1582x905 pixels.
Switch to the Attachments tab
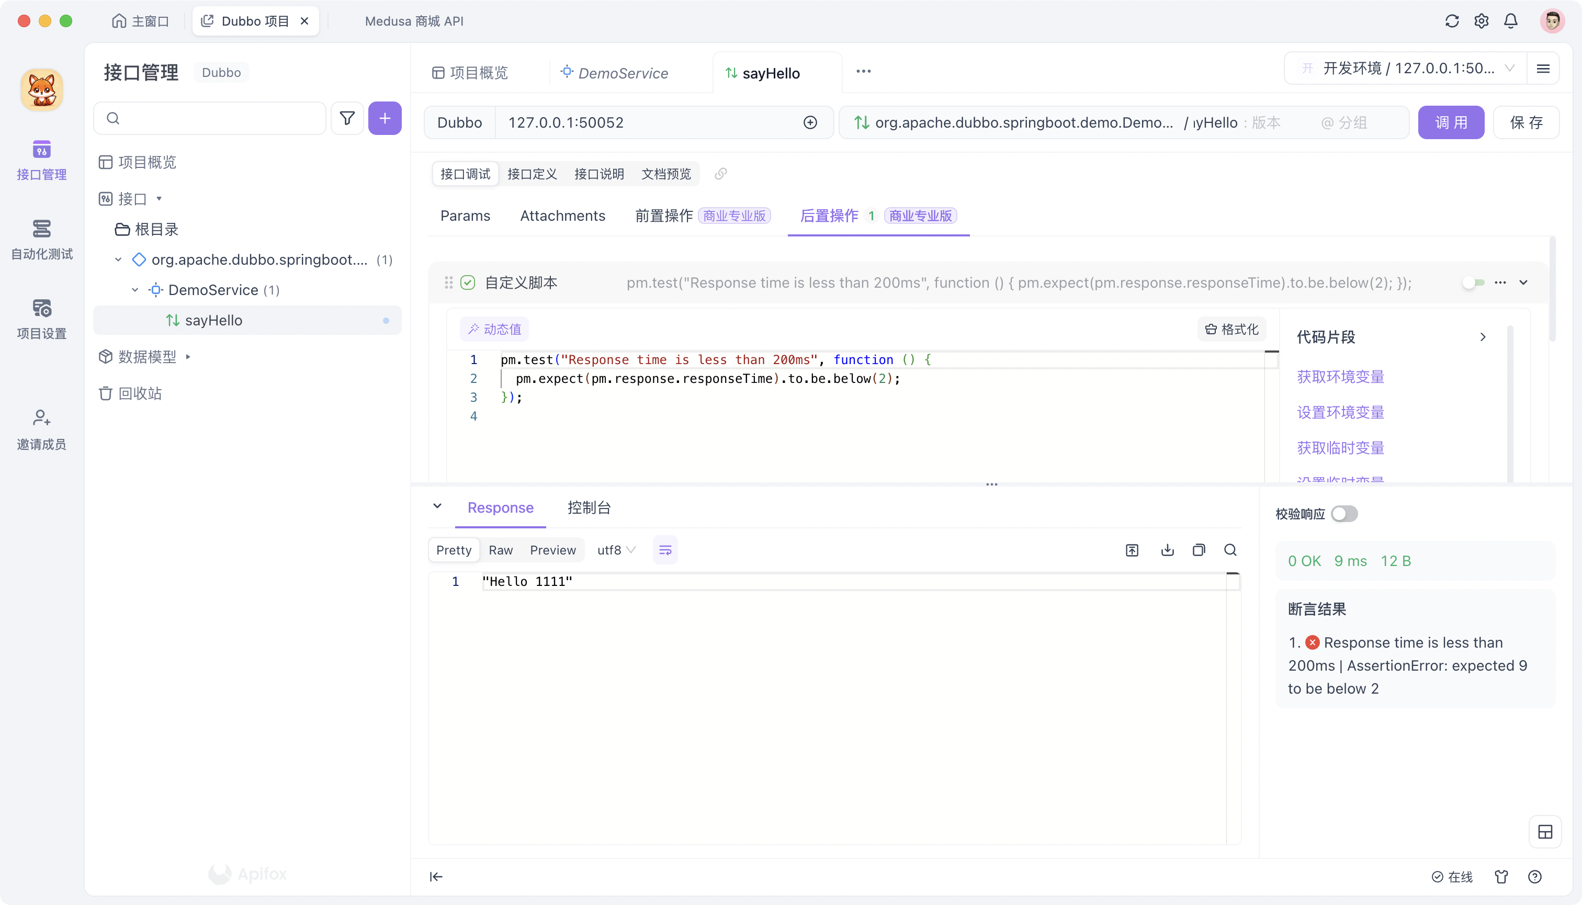562,216
